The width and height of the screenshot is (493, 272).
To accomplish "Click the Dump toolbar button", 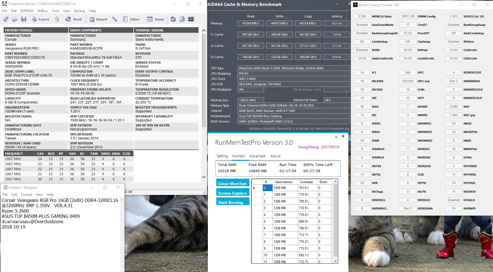I will [156, 19].
